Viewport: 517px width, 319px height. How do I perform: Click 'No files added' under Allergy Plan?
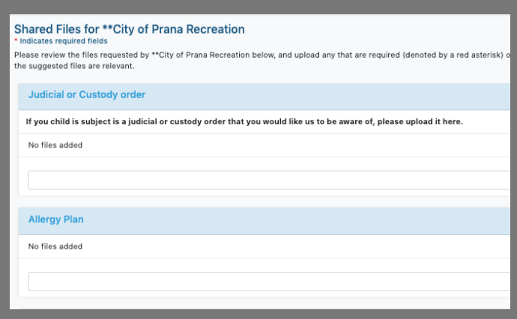(55, 246)
